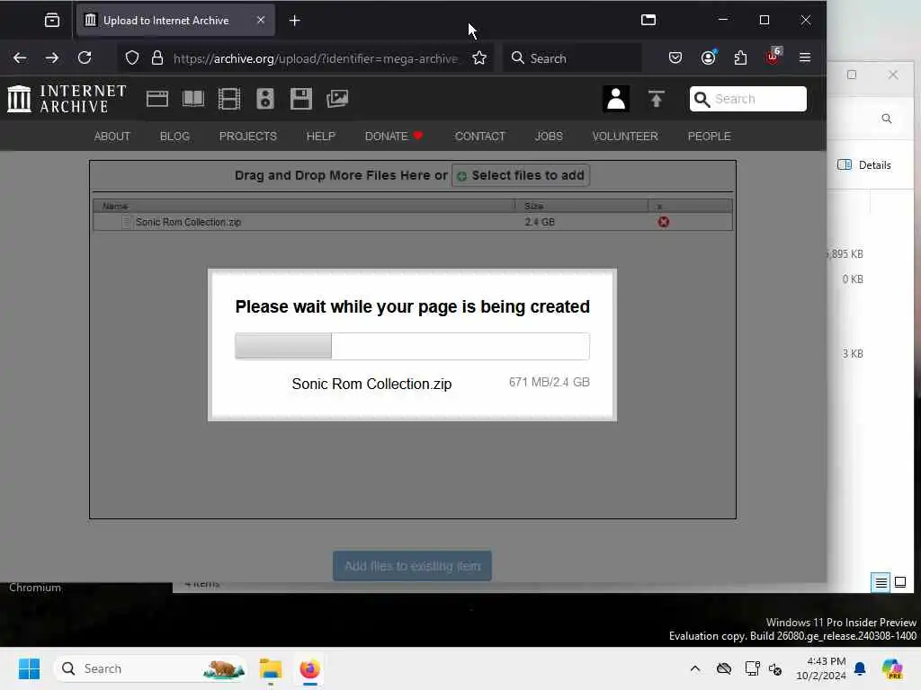Bookmark this page with star icon

pos(479,57)
